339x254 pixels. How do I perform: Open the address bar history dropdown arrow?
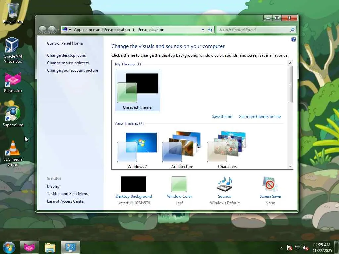coord(203,30)
